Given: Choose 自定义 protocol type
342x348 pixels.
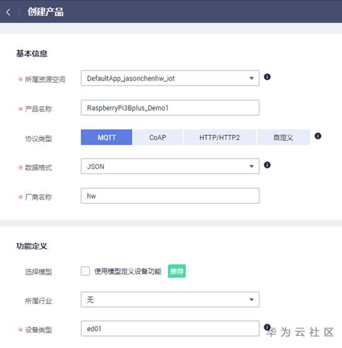Looking at the screenshot, I should tap(284, 137).
